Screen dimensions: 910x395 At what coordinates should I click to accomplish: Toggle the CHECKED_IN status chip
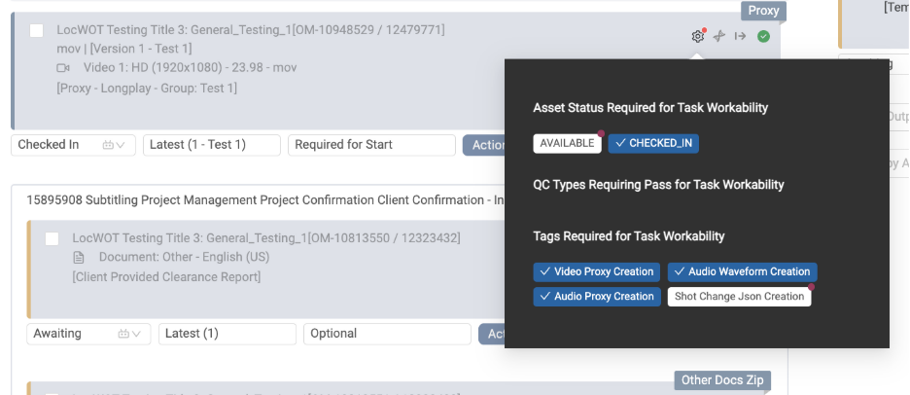(x=653, y=143)
